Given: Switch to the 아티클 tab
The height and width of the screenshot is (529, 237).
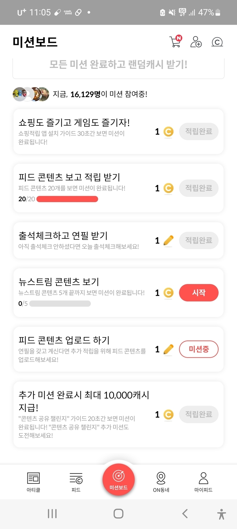Looking at the screenshot, I should tap(33, 482).
